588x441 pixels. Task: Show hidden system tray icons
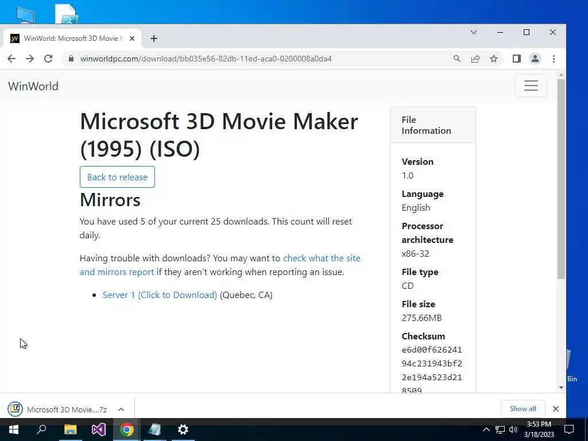[486, 430]
